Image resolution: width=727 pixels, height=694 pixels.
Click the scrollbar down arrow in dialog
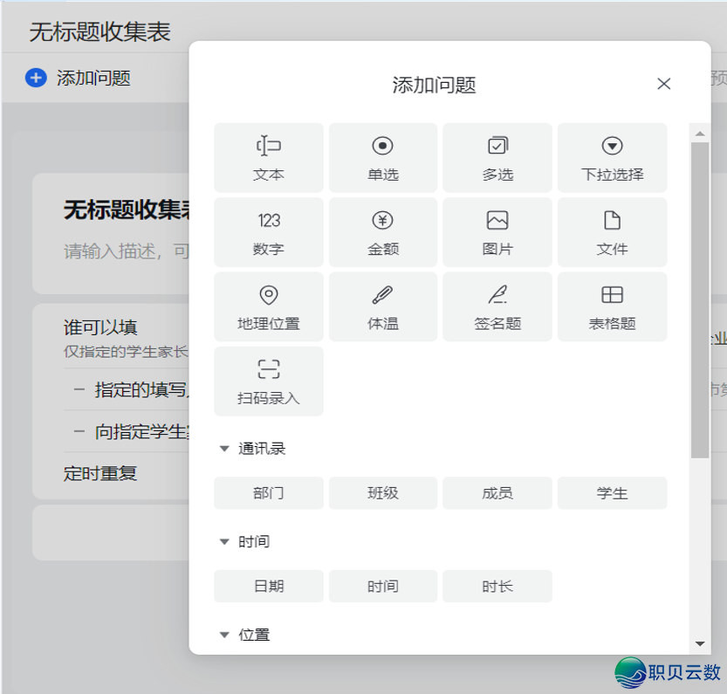click(699, 643)
